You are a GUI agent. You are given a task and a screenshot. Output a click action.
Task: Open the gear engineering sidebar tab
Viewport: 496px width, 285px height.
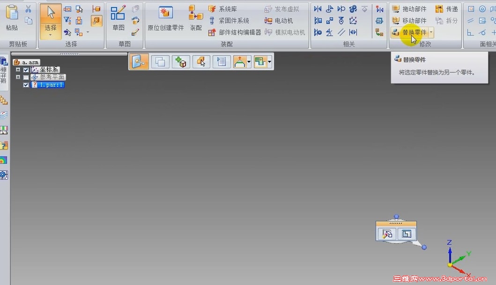[x=4, y=175]
